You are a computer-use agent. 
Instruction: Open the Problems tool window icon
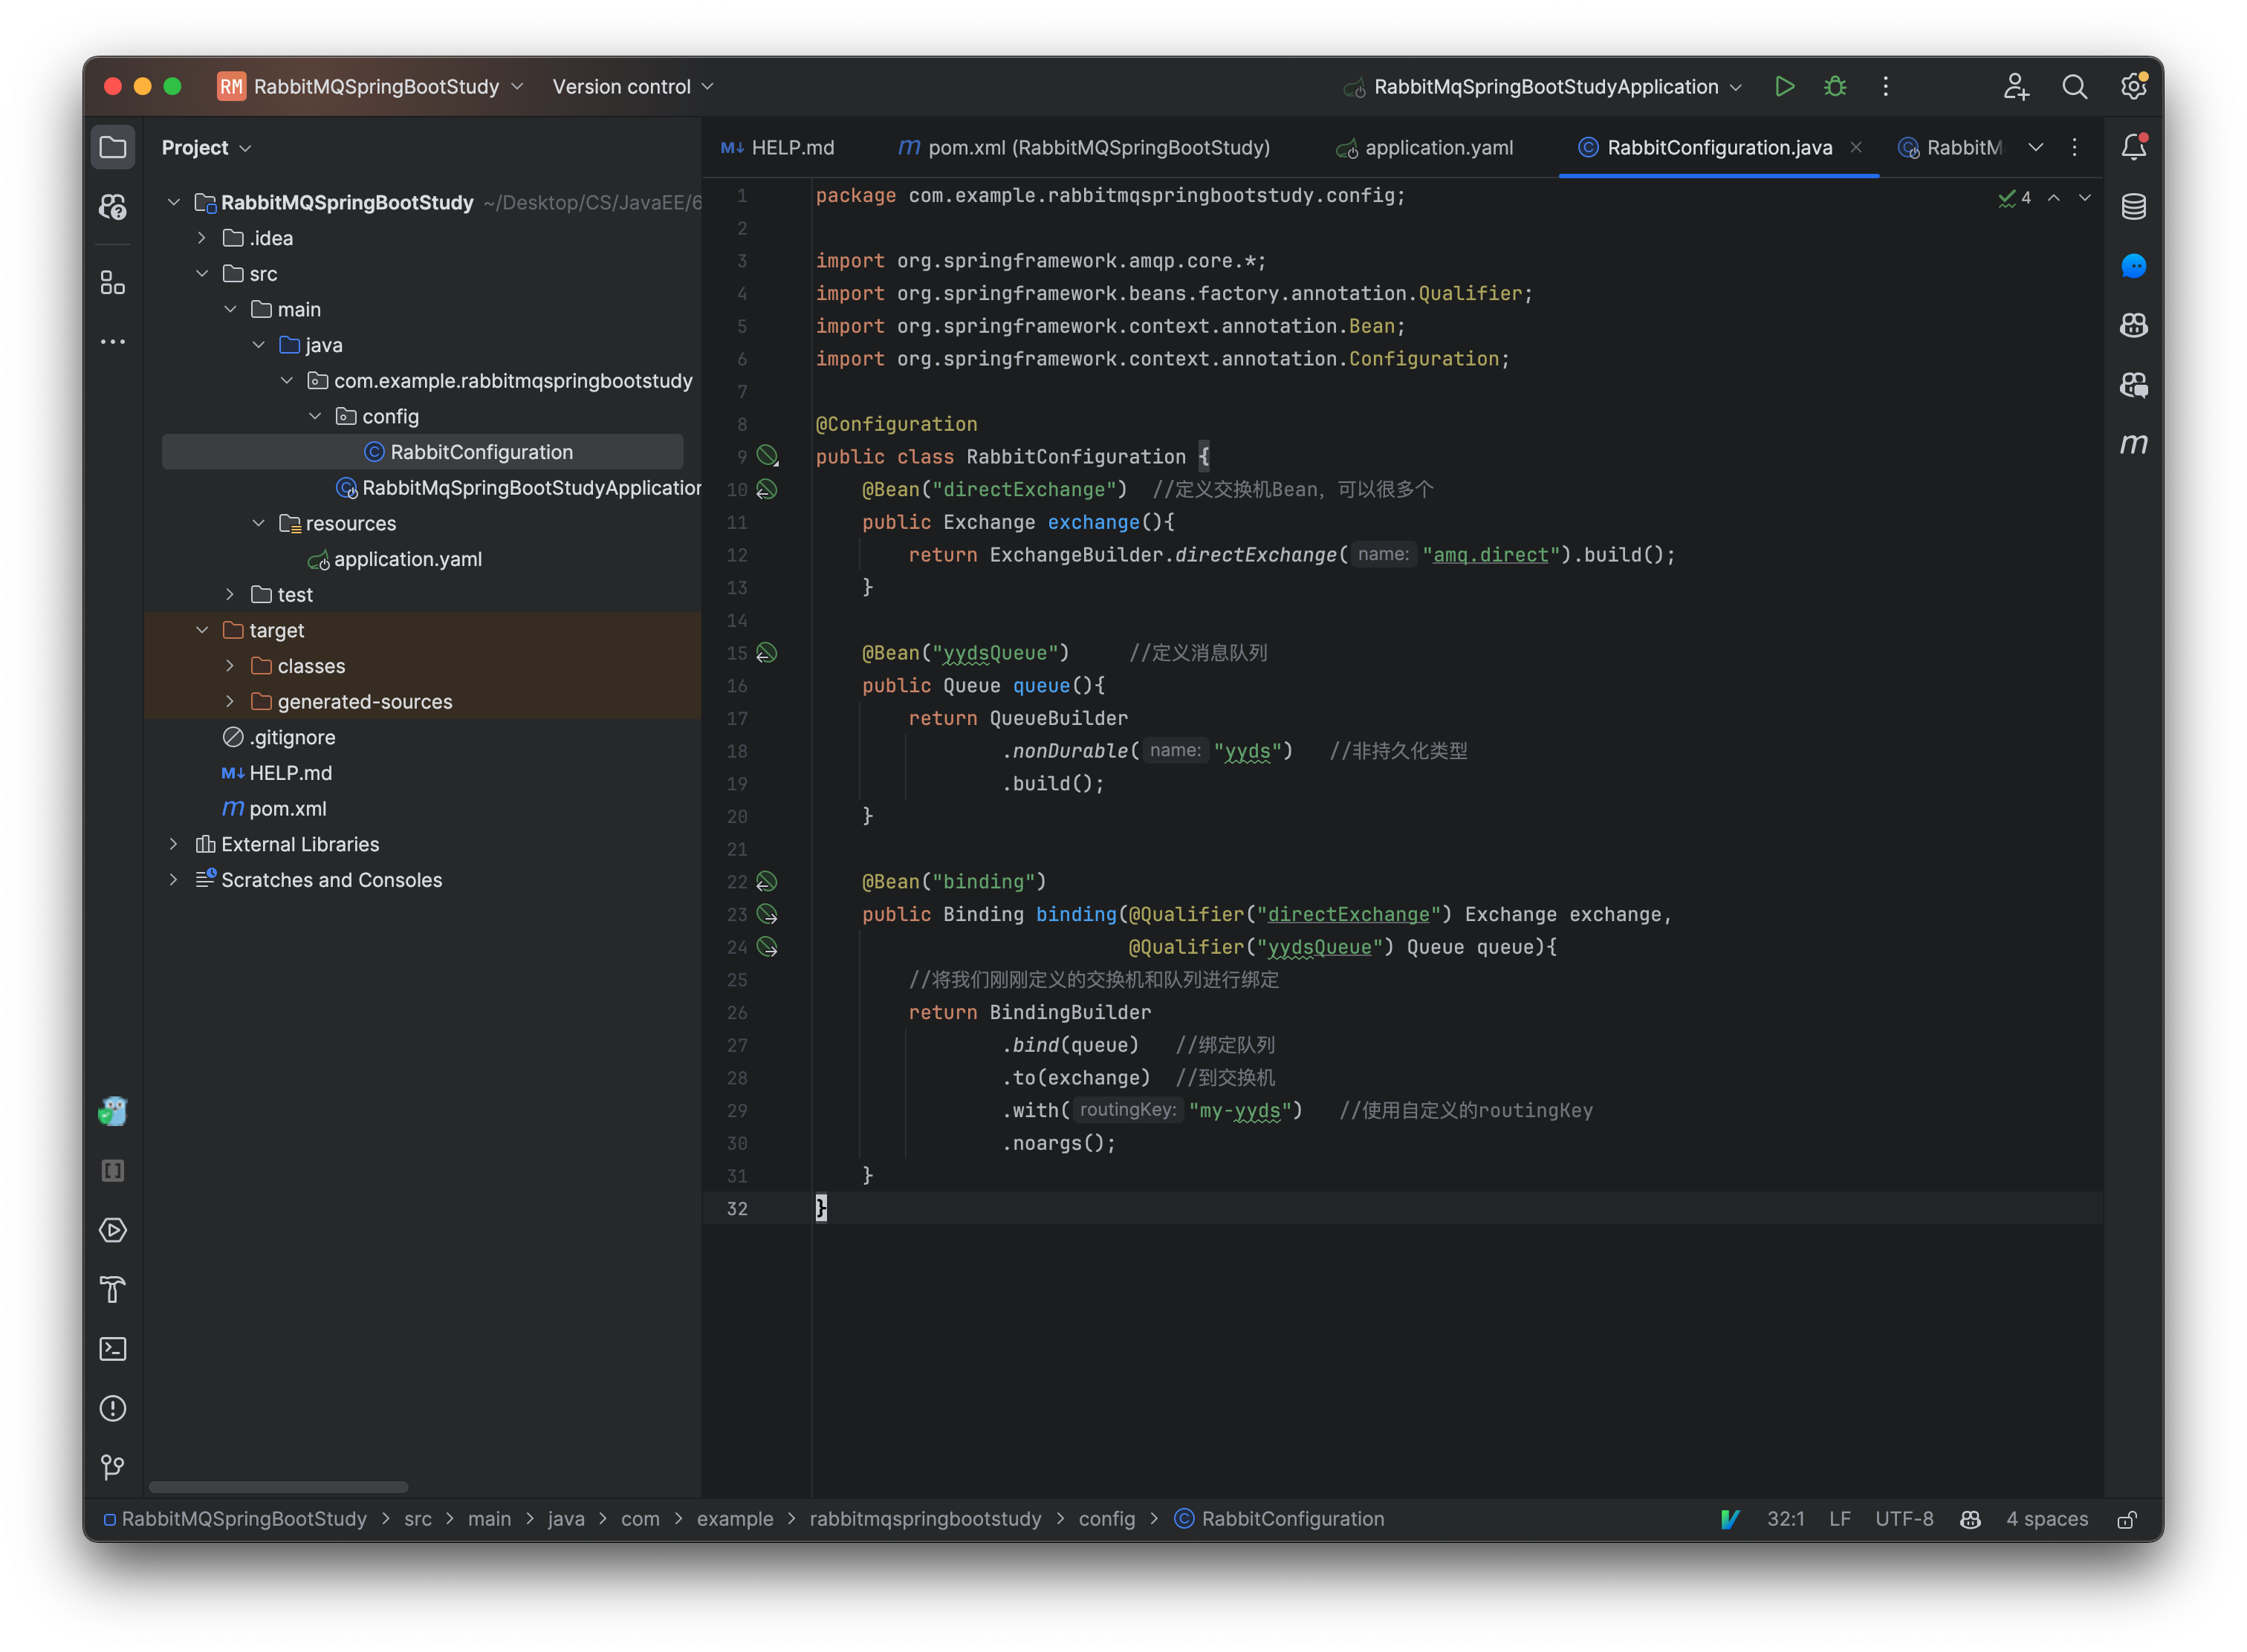pyautogui.click(x=113, y=1408)
